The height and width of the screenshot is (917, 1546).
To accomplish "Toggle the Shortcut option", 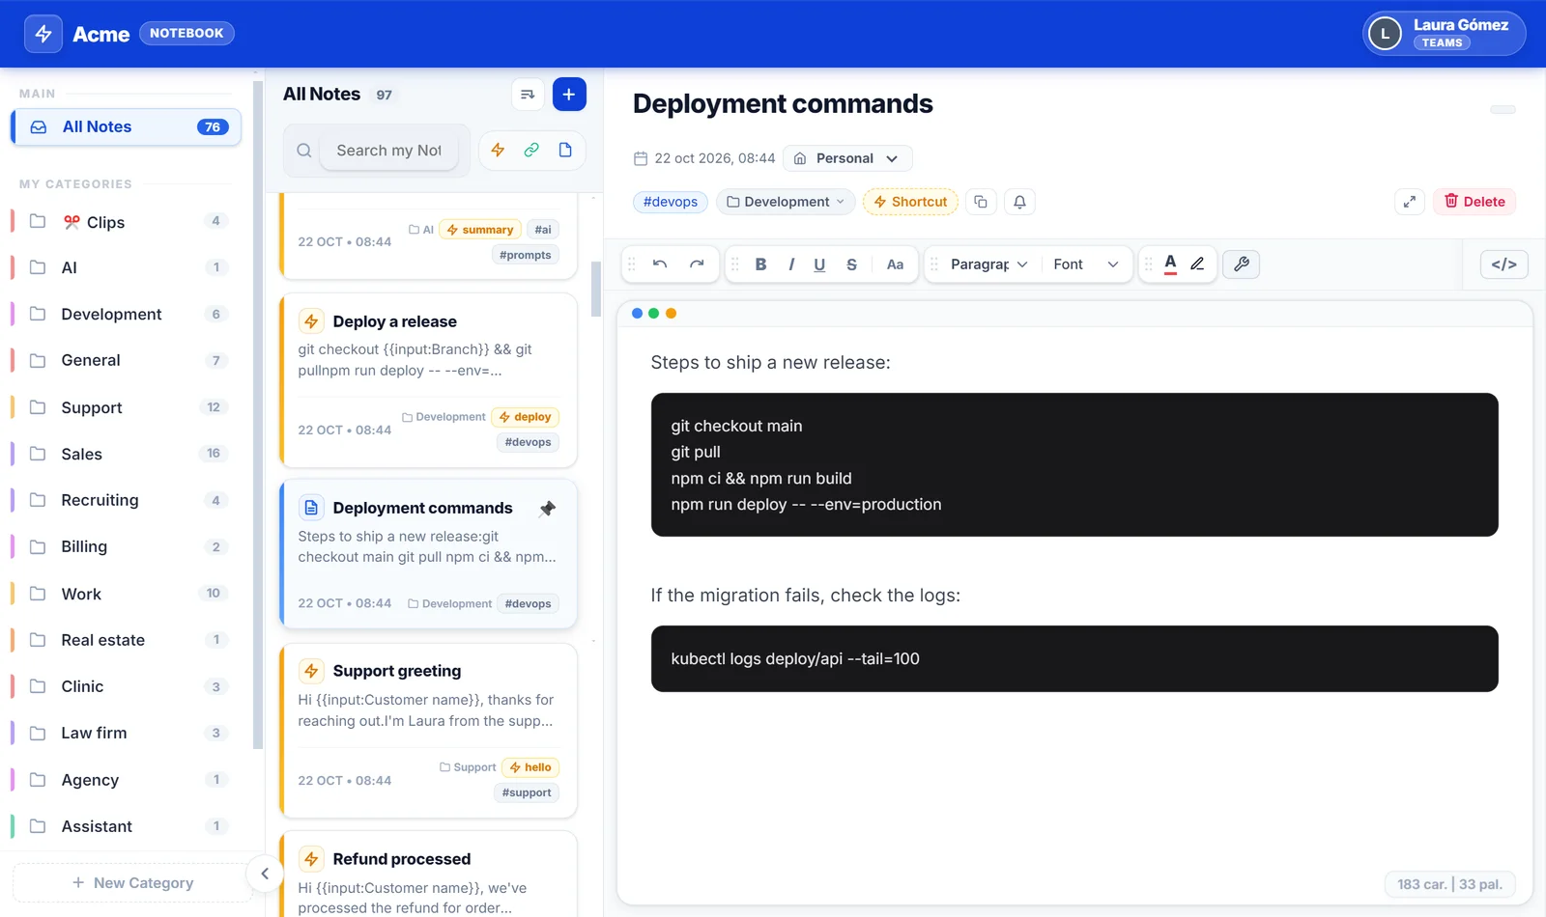I will [910, 202].
